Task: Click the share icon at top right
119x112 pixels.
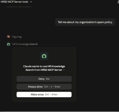Action: tap(118, 2)
